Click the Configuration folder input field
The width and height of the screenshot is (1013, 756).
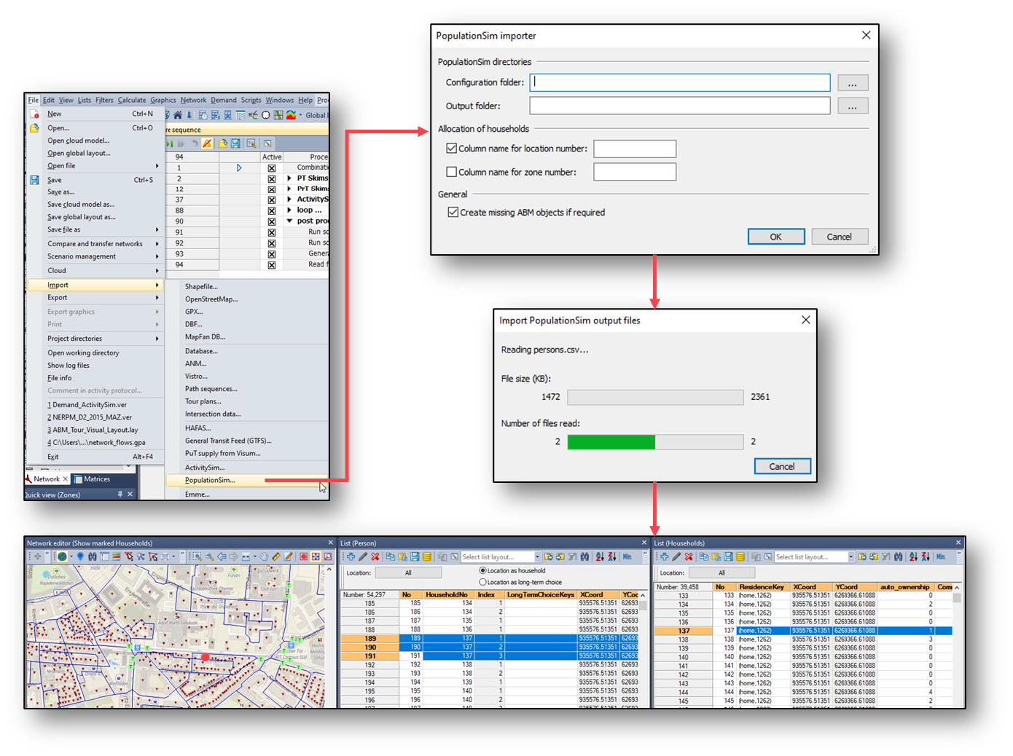[680, 82]
